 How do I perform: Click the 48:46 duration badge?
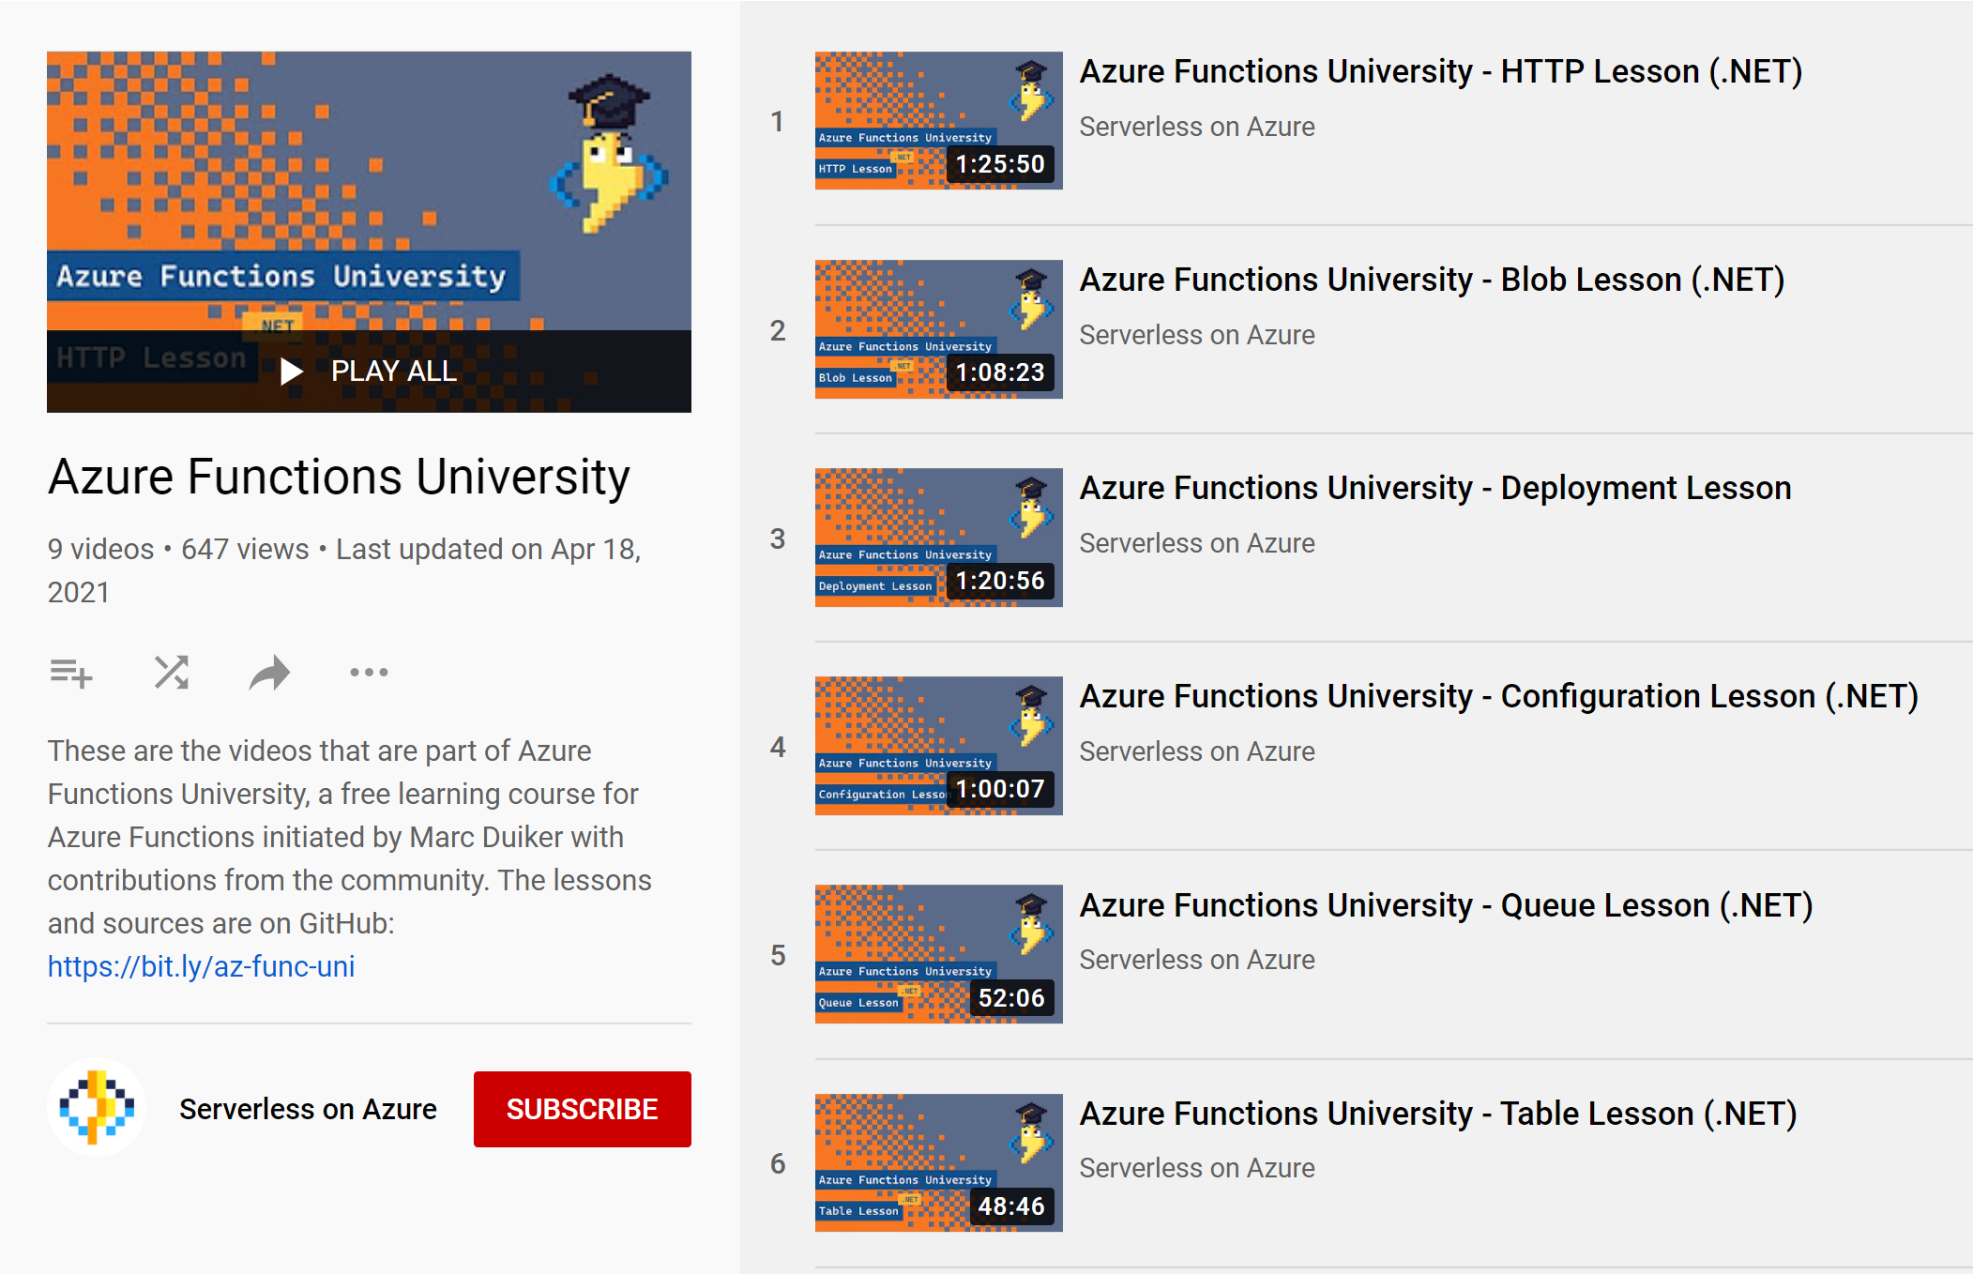pyautogui.click(x=1011, y=1206)
